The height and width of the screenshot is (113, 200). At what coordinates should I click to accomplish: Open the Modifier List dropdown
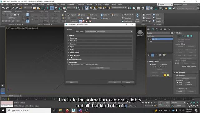click(x=160, y=36)
